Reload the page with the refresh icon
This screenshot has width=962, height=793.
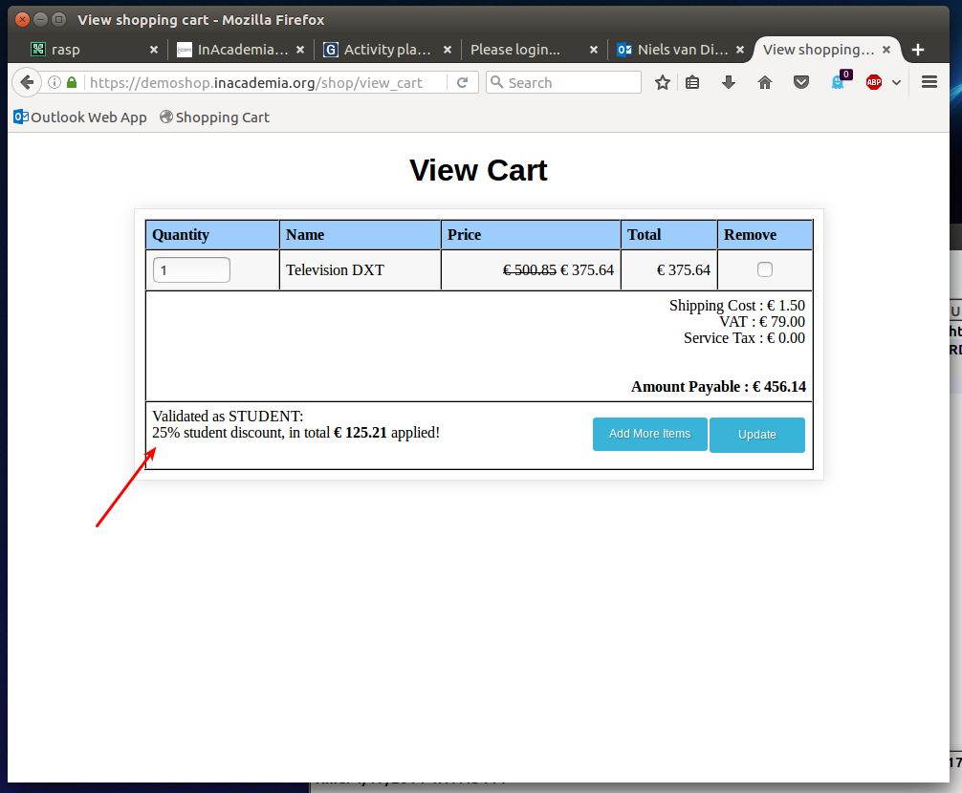click(463, 82)
